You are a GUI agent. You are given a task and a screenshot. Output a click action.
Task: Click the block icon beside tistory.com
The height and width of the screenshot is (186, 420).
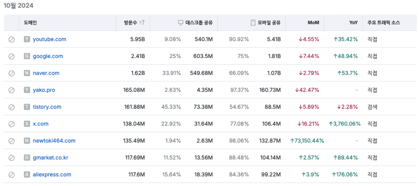pyautogui.click(x=11, y=107)
